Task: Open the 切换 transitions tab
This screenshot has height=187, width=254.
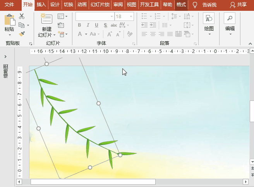Action: [69, 5]
